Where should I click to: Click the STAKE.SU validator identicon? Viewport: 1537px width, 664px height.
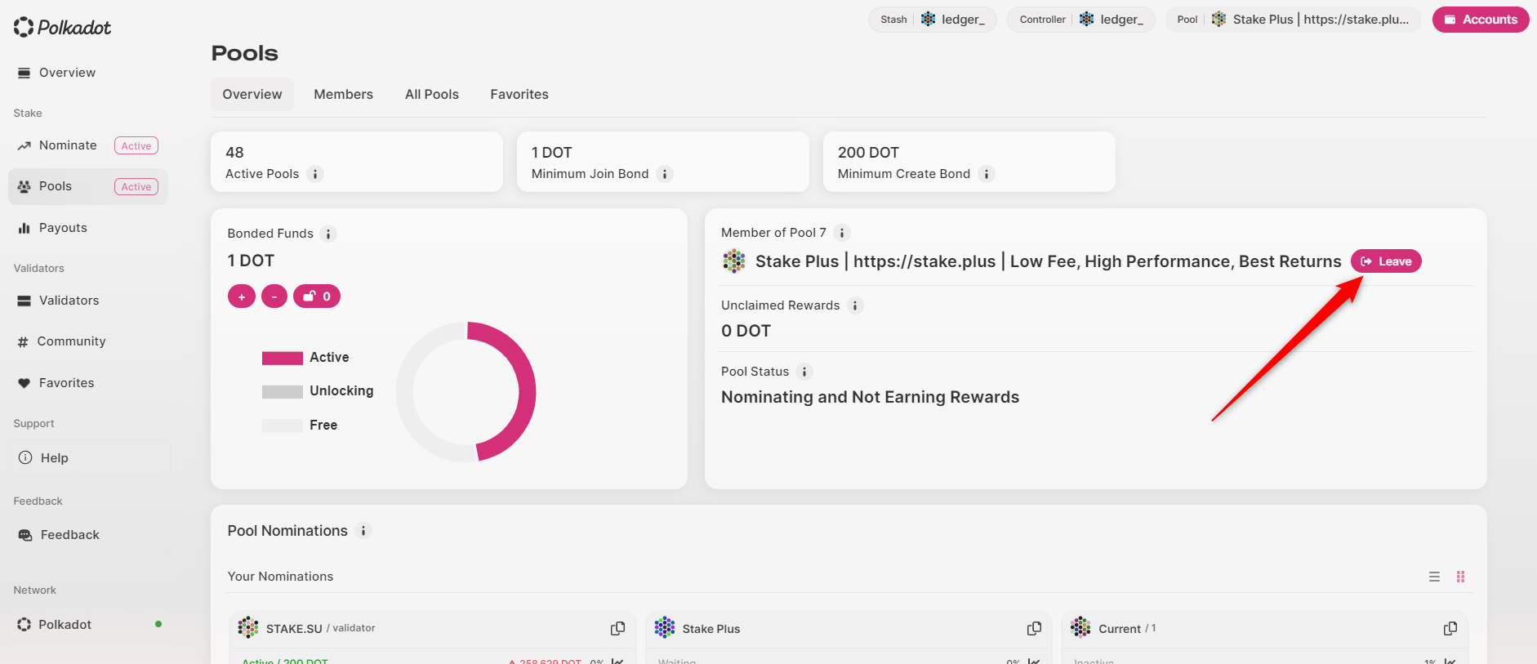coord(248,627)
